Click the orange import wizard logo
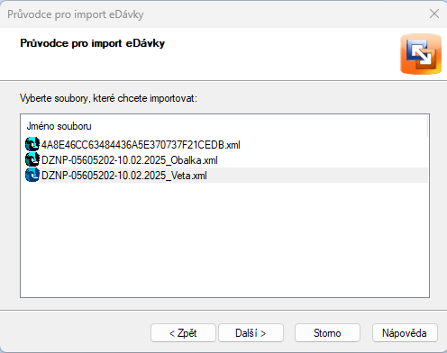Viewport: 447px width, 353px height. 421,54
